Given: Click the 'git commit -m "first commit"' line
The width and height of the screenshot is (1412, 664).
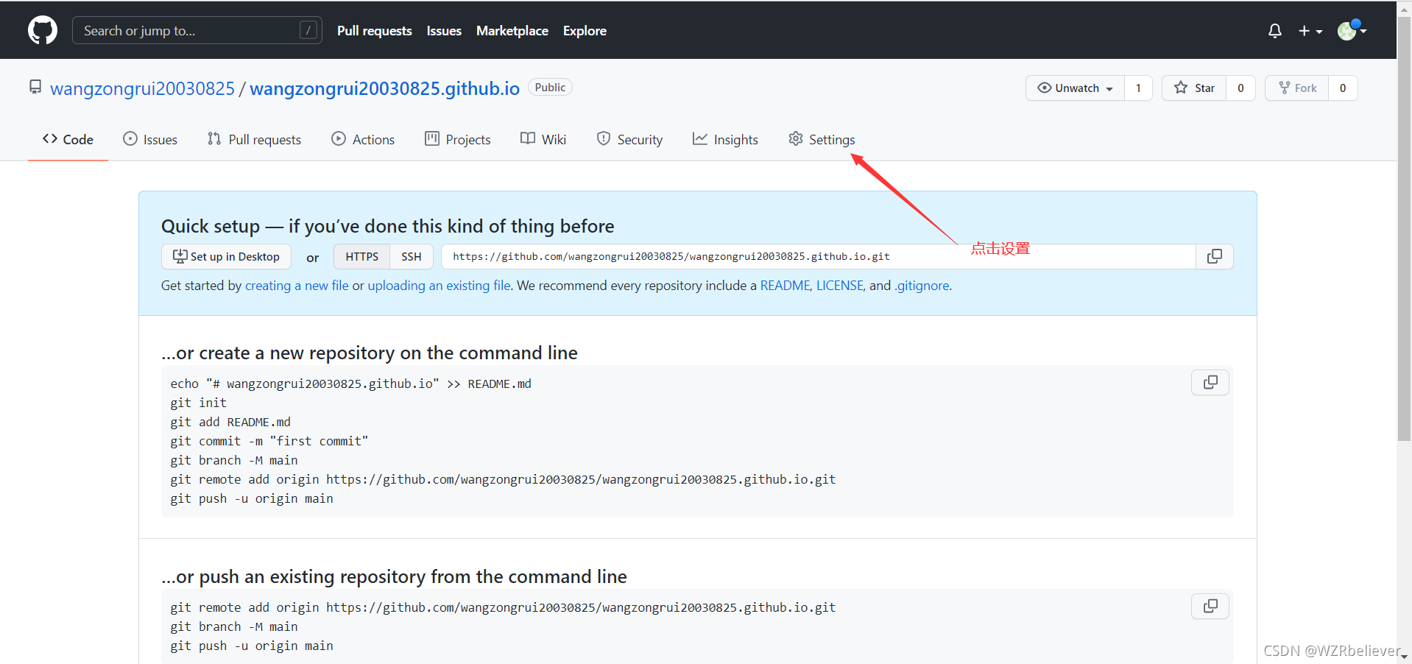Looking at the screenshot, I should [x=269, y=441].
